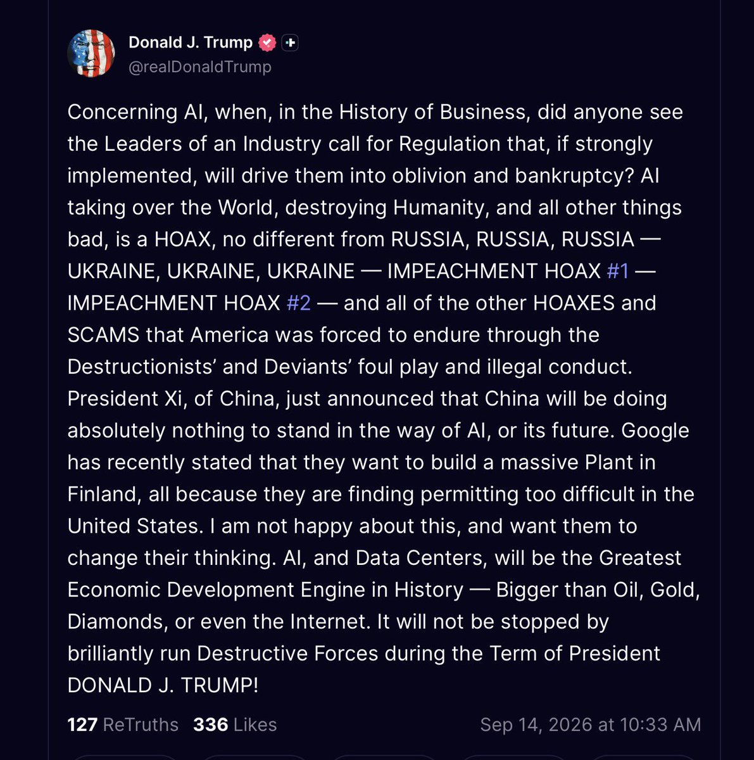
Task: Follow the #2 hashtag link
Action: (299, 303)
